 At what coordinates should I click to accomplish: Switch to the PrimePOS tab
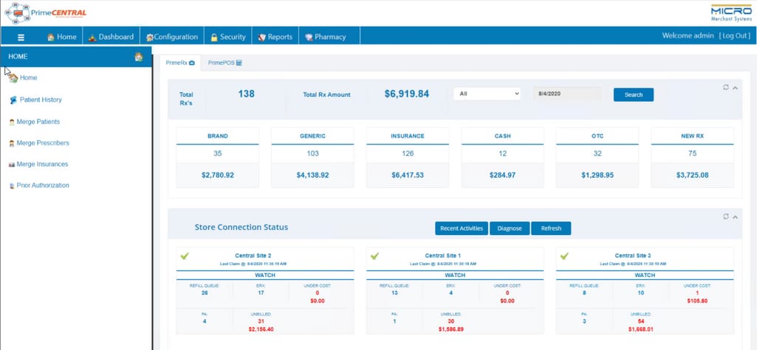pos(225,63)
